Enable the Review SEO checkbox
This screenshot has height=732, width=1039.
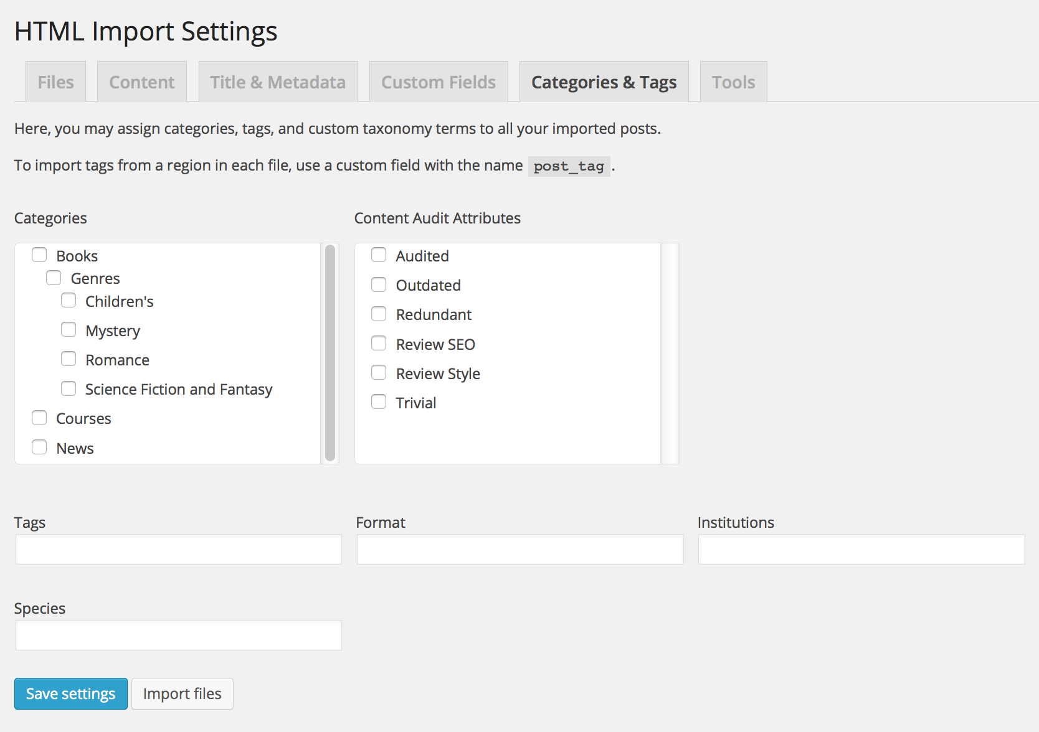click(379, 344)
